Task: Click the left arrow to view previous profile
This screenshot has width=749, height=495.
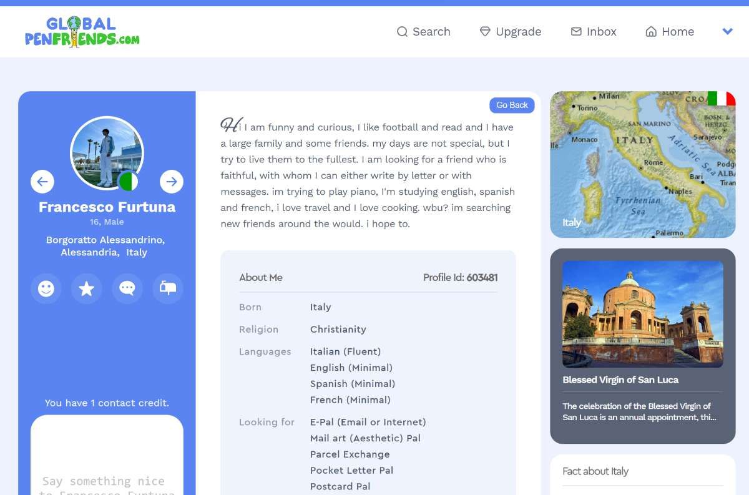Action: 42,182
